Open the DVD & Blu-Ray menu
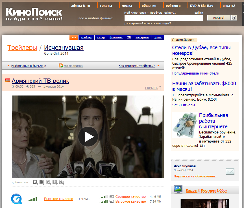The width and height of the screenshot is (244, 208). pos(202,6)
